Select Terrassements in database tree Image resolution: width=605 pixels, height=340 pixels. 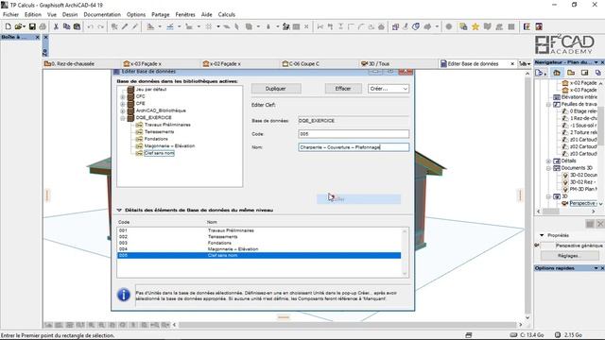(160, 132)
